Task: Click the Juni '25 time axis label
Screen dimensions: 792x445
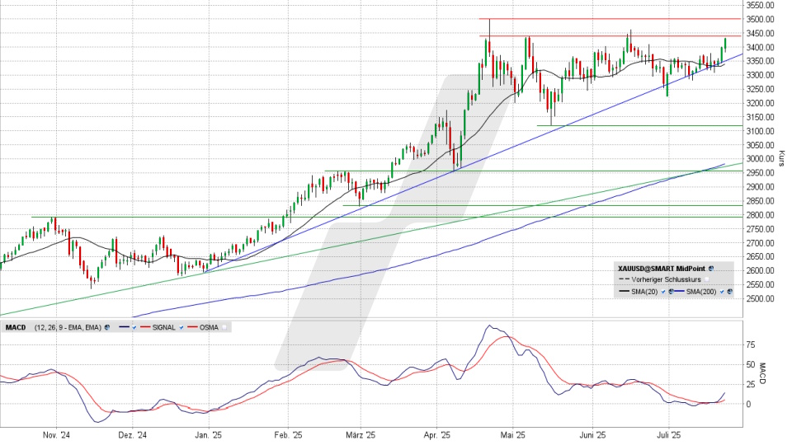Action: 592,435
